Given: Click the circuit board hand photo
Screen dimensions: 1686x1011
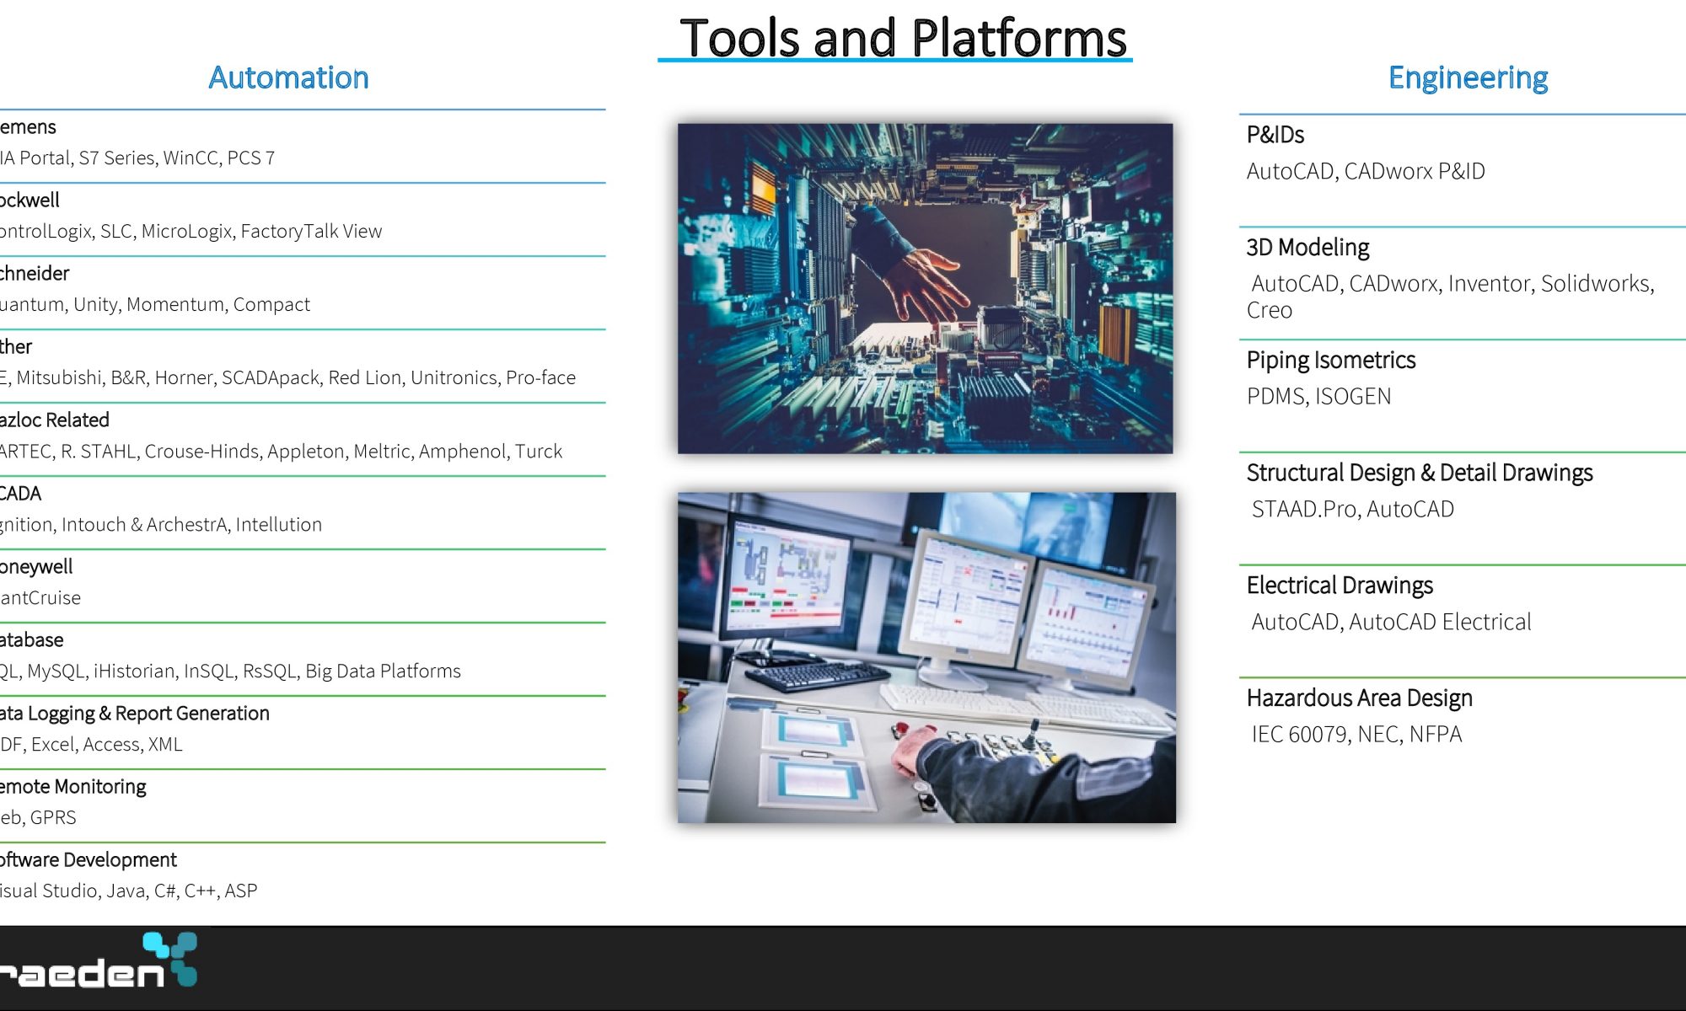Looking at the screenshot, I should tap(925, 289).
